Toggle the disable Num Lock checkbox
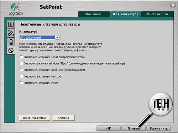 (x=21, y=76)
